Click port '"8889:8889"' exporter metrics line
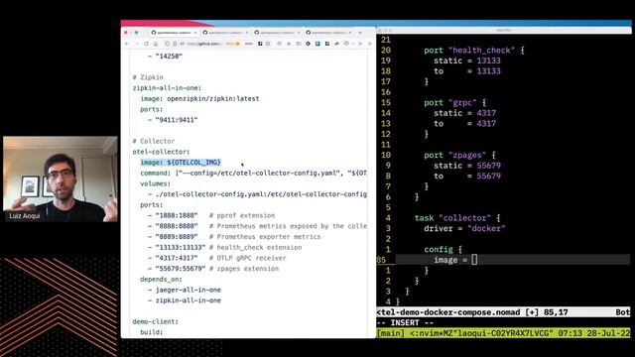Image resolution: width=635 pixels, height=357 pixels. (234, 237)
